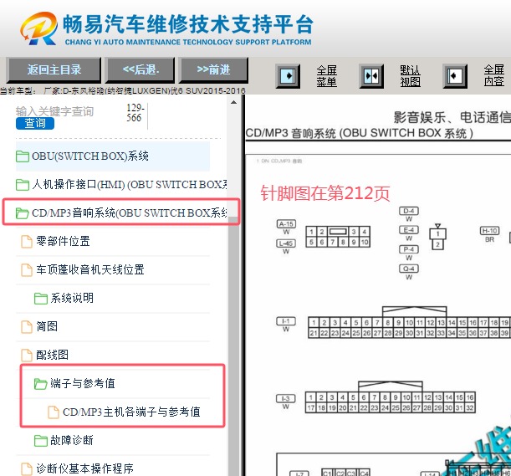Click the sidebar scroll-up arrow

click(233, 102)
